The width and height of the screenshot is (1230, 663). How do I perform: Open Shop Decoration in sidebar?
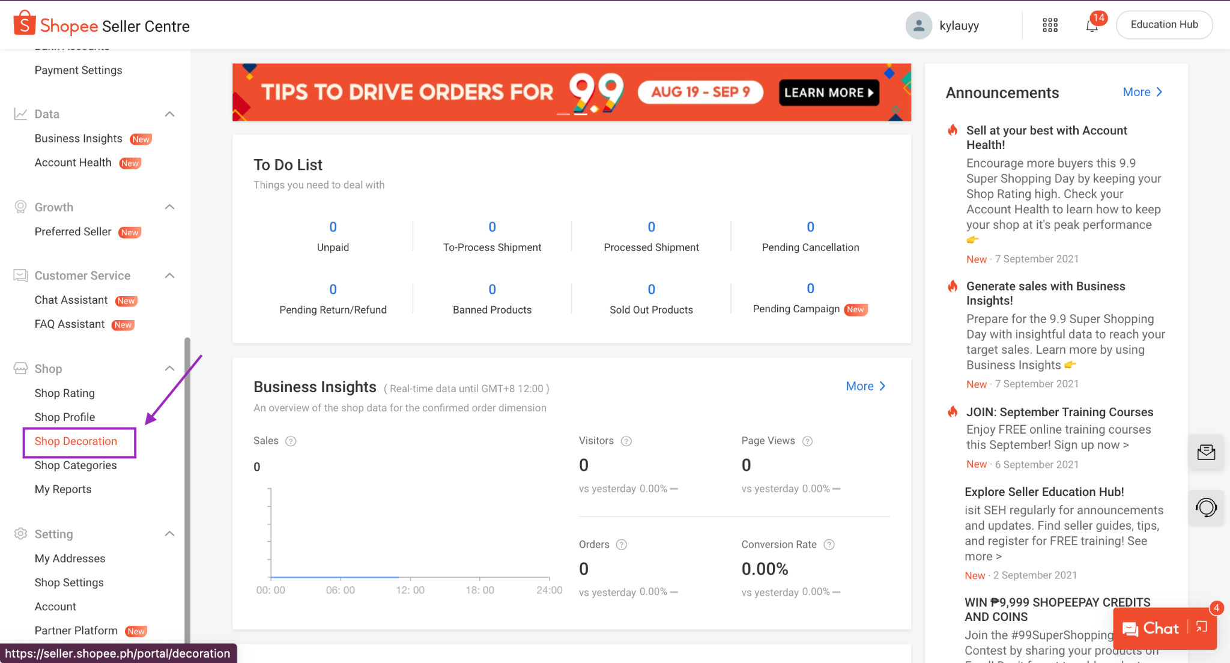(76, 441)
